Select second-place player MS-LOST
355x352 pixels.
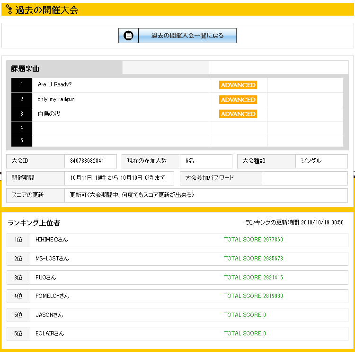[x=52, y=259]
